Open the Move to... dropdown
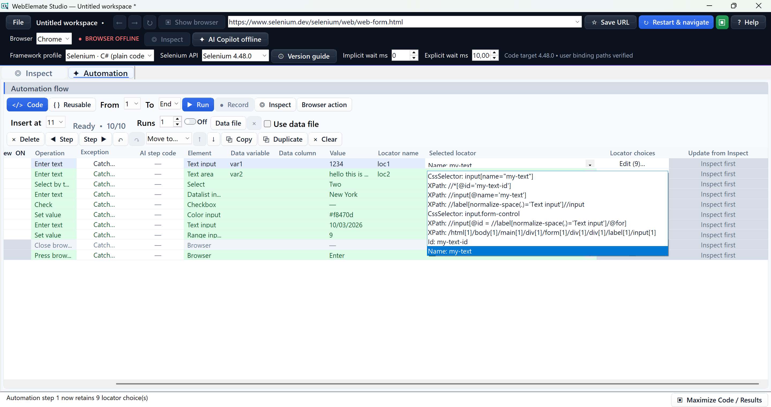771x407 pixels. pyautogui.click(x=169, y=139)
